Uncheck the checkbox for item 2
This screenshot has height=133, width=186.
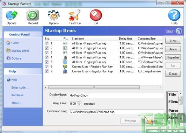[x=47, y=48]
